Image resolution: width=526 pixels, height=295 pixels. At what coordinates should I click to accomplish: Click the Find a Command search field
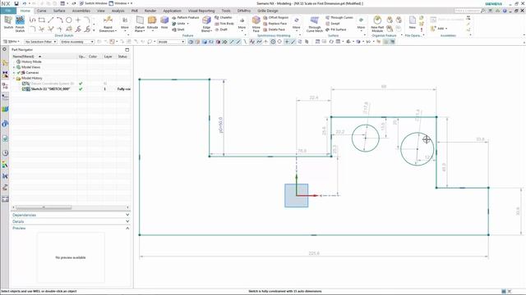click(x=468, y=11)
